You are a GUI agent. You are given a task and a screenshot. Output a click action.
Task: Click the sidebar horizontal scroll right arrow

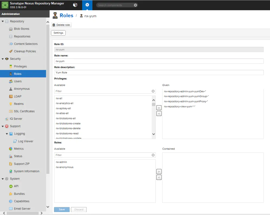coord(42,213)
